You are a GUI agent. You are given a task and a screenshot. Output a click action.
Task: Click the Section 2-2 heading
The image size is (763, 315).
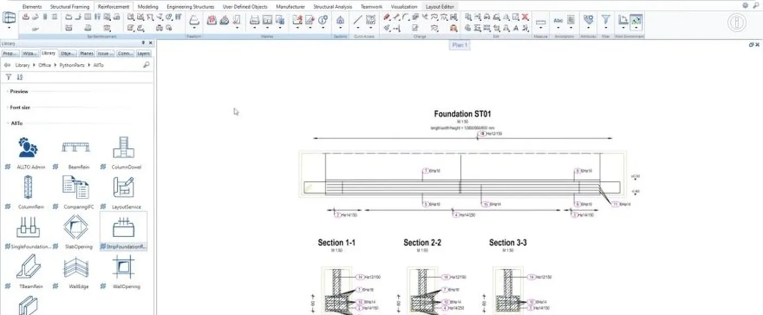[x=422, y=243]
